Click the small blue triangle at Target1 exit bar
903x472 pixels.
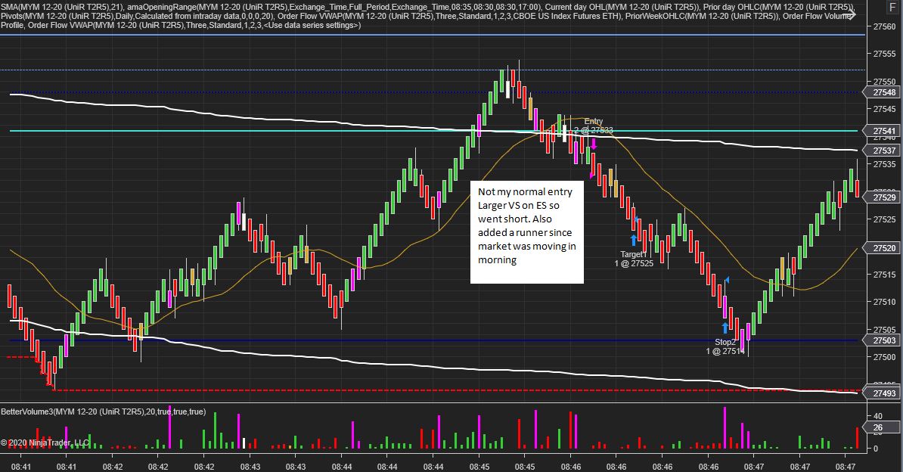pyautogui.click(x=636, y=219)
